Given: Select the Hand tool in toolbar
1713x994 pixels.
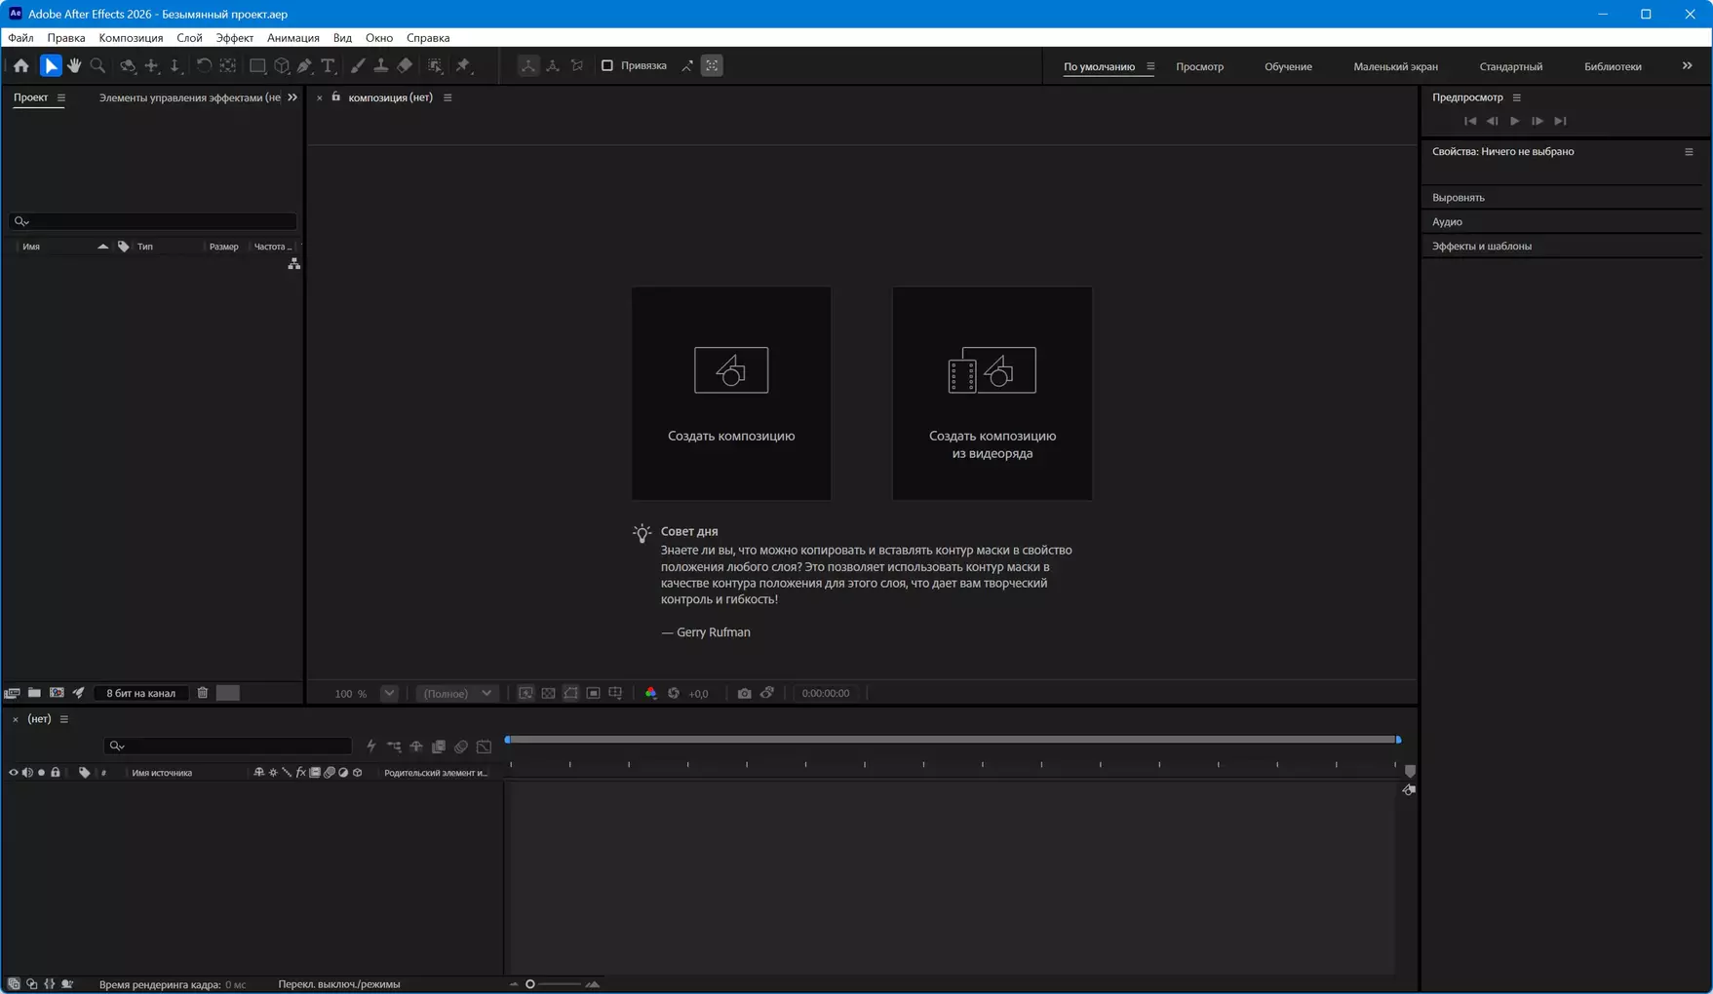Looking at the screenshot, I should (74, 66).
